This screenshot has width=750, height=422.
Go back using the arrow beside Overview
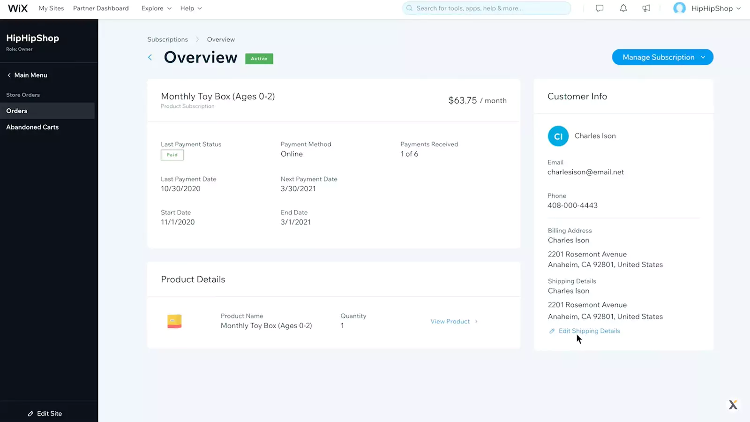coord(150,57)
